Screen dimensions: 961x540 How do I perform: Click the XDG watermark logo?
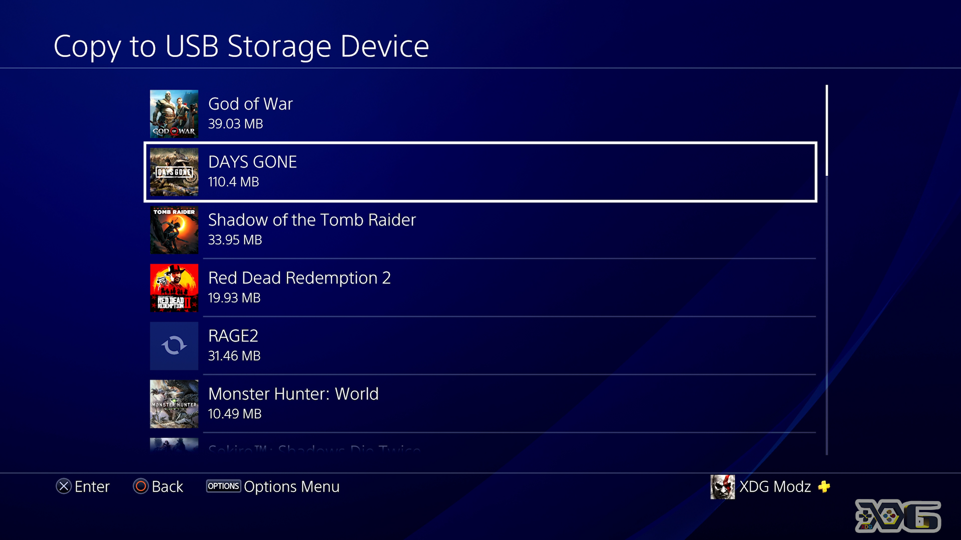898,516
